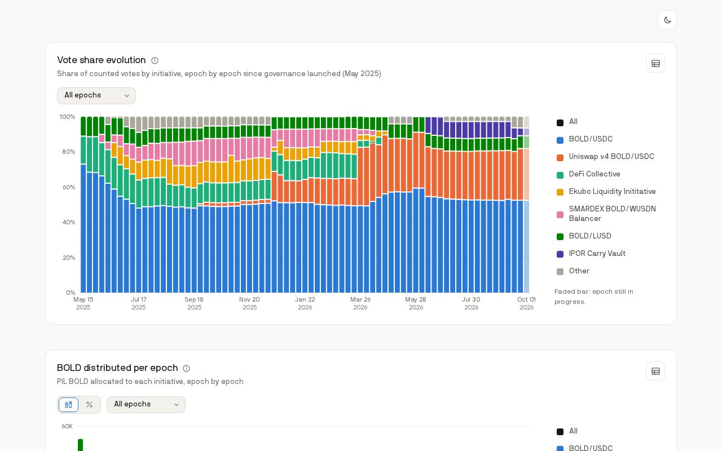Toggle dark mode with the moon icon
This screenshot has height=451, width=722.
667,20
